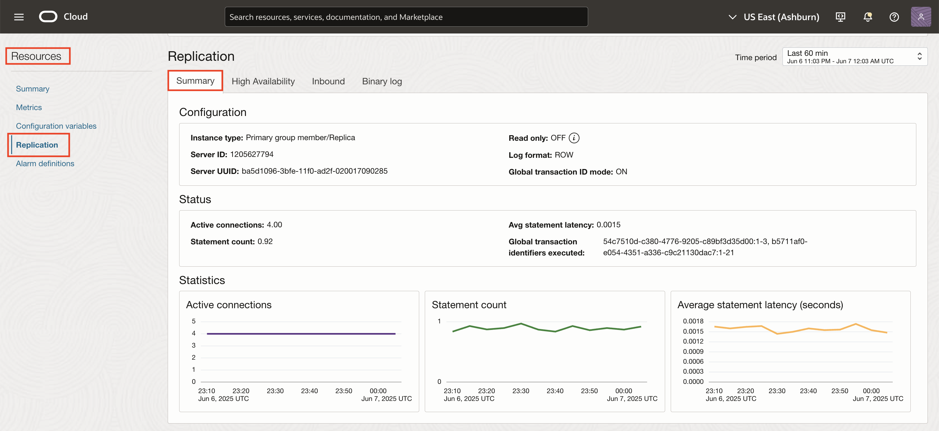Select Summary in the Resources sidebar
Viewport: 939px width, 431px height.
(x=32, y=88)
